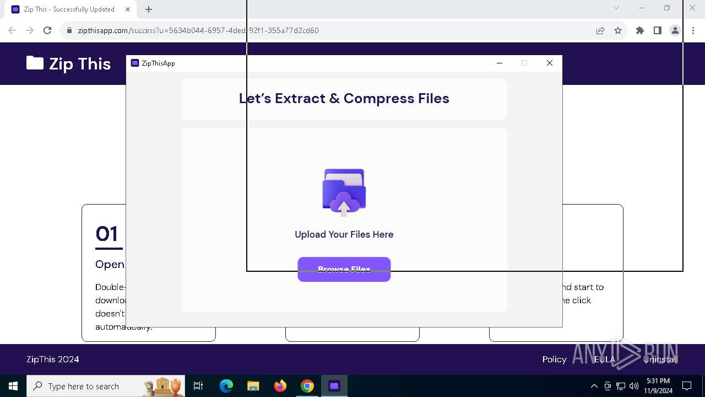Switch to Chrome on taskbar
The height and width of the screenshot is (397, 705).
point(307,386)
